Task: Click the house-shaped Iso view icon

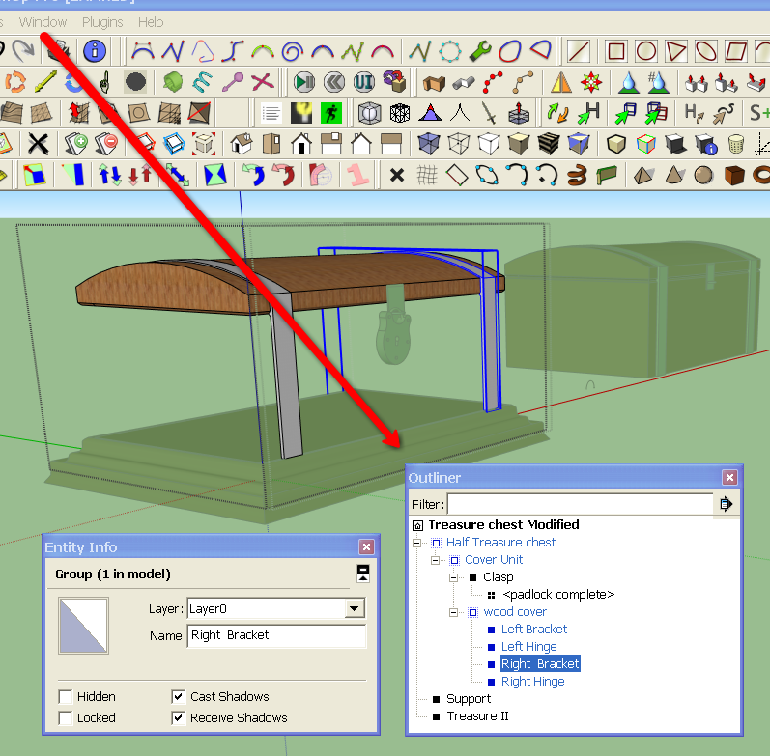Action: click(242, 144)
